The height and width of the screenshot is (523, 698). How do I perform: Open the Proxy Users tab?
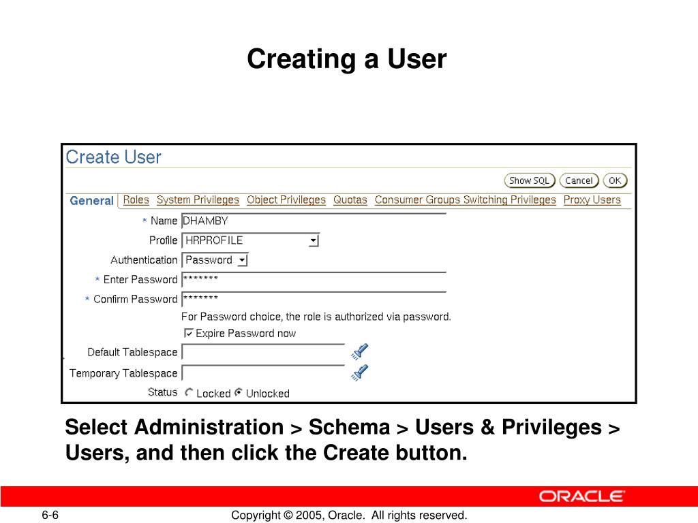click(x=592, y=200)
